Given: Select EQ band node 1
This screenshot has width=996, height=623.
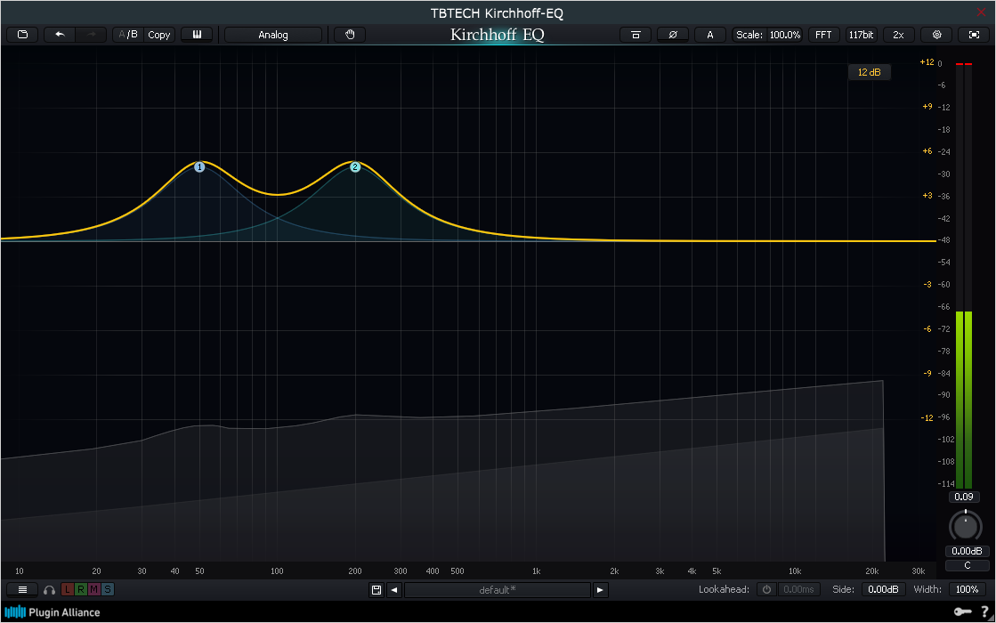Looking at the screenshot, I should 199,167.
